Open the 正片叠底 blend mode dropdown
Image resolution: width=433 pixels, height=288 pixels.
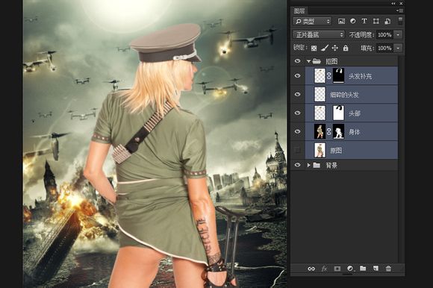point(319,35)
